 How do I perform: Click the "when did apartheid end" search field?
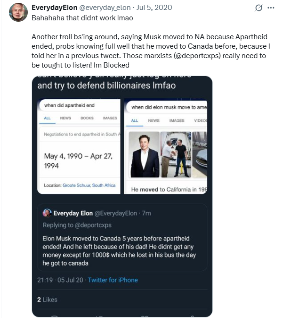pyautogui.click(x=77, y=105)
